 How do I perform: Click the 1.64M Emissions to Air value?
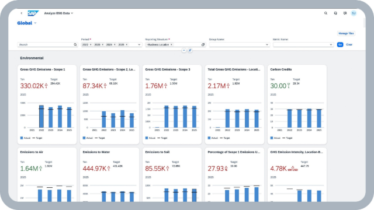(x=29, y=169)
